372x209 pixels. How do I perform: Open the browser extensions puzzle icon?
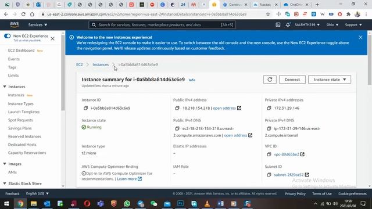tap(348, 14)
